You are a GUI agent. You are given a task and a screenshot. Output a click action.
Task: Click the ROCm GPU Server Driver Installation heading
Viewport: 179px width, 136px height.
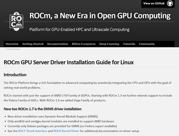pyautogui.click(x=69, y=63)
